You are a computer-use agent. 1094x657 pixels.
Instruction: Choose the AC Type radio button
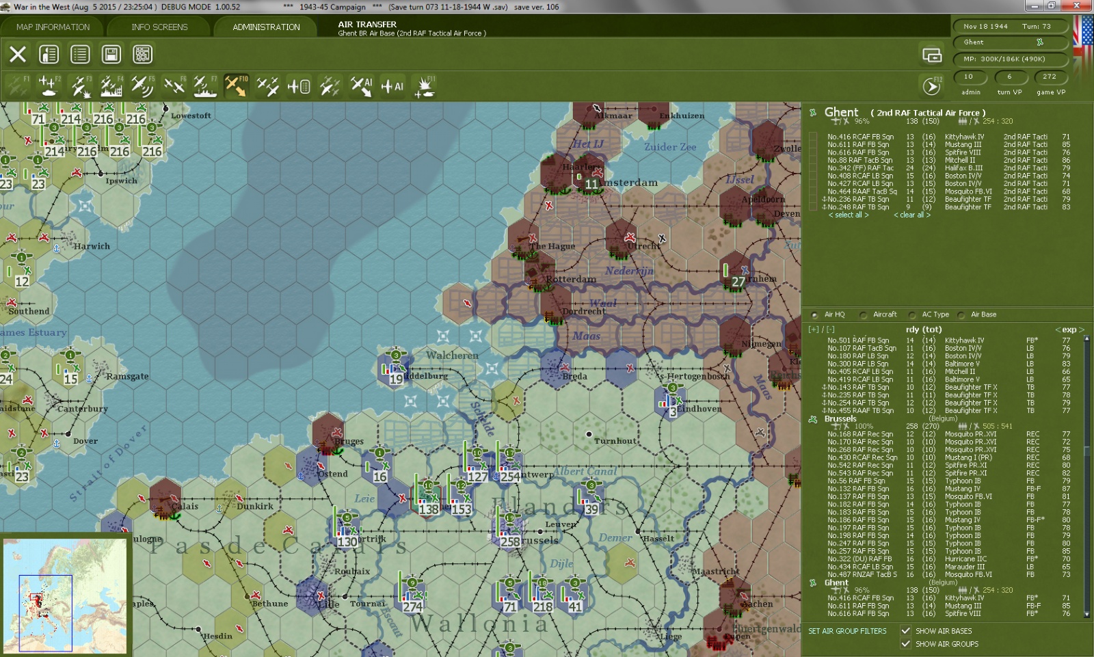pyautogui.click(x=912, y=315)
